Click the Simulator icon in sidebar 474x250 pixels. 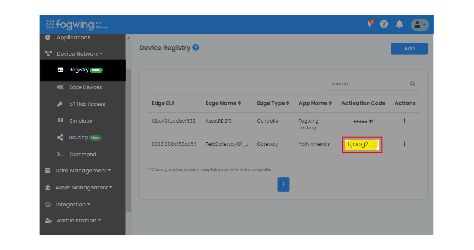[60, 121]
